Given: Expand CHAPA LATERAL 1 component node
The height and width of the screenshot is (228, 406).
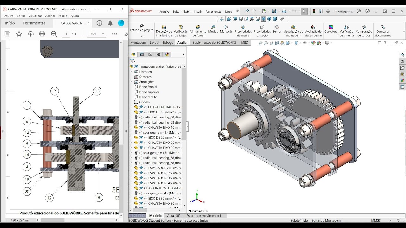Looking at the screenshot, I should click(x=131, y=107).
